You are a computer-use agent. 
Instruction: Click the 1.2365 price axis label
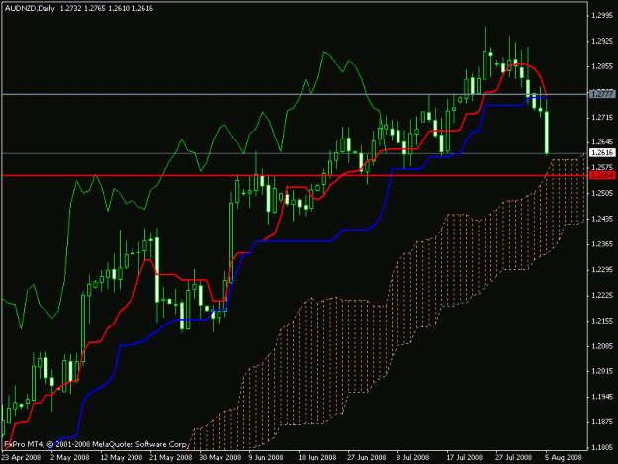click(602, 244)
